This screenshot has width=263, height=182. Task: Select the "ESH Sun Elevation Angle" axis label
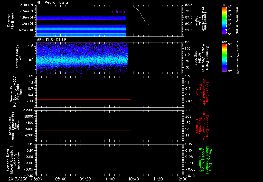click(201, 21)
